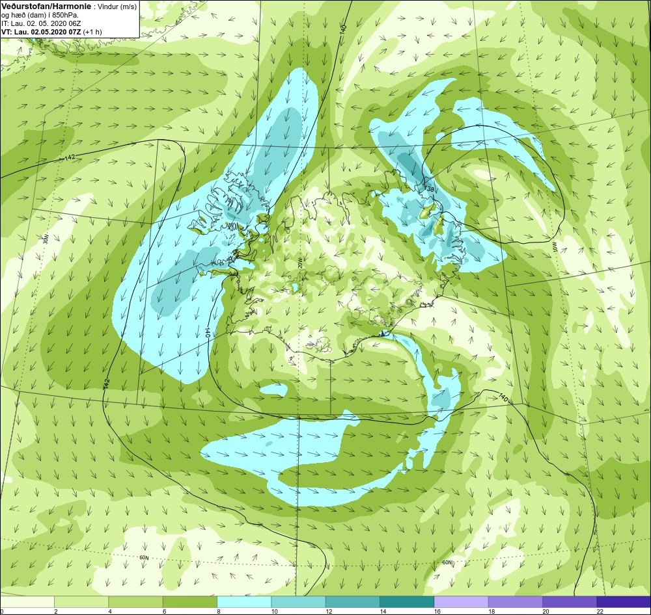Select the 18–20 m/s medium purple legend swatch
This screenshot has width=651, height=615.
(x=515, y=601)
